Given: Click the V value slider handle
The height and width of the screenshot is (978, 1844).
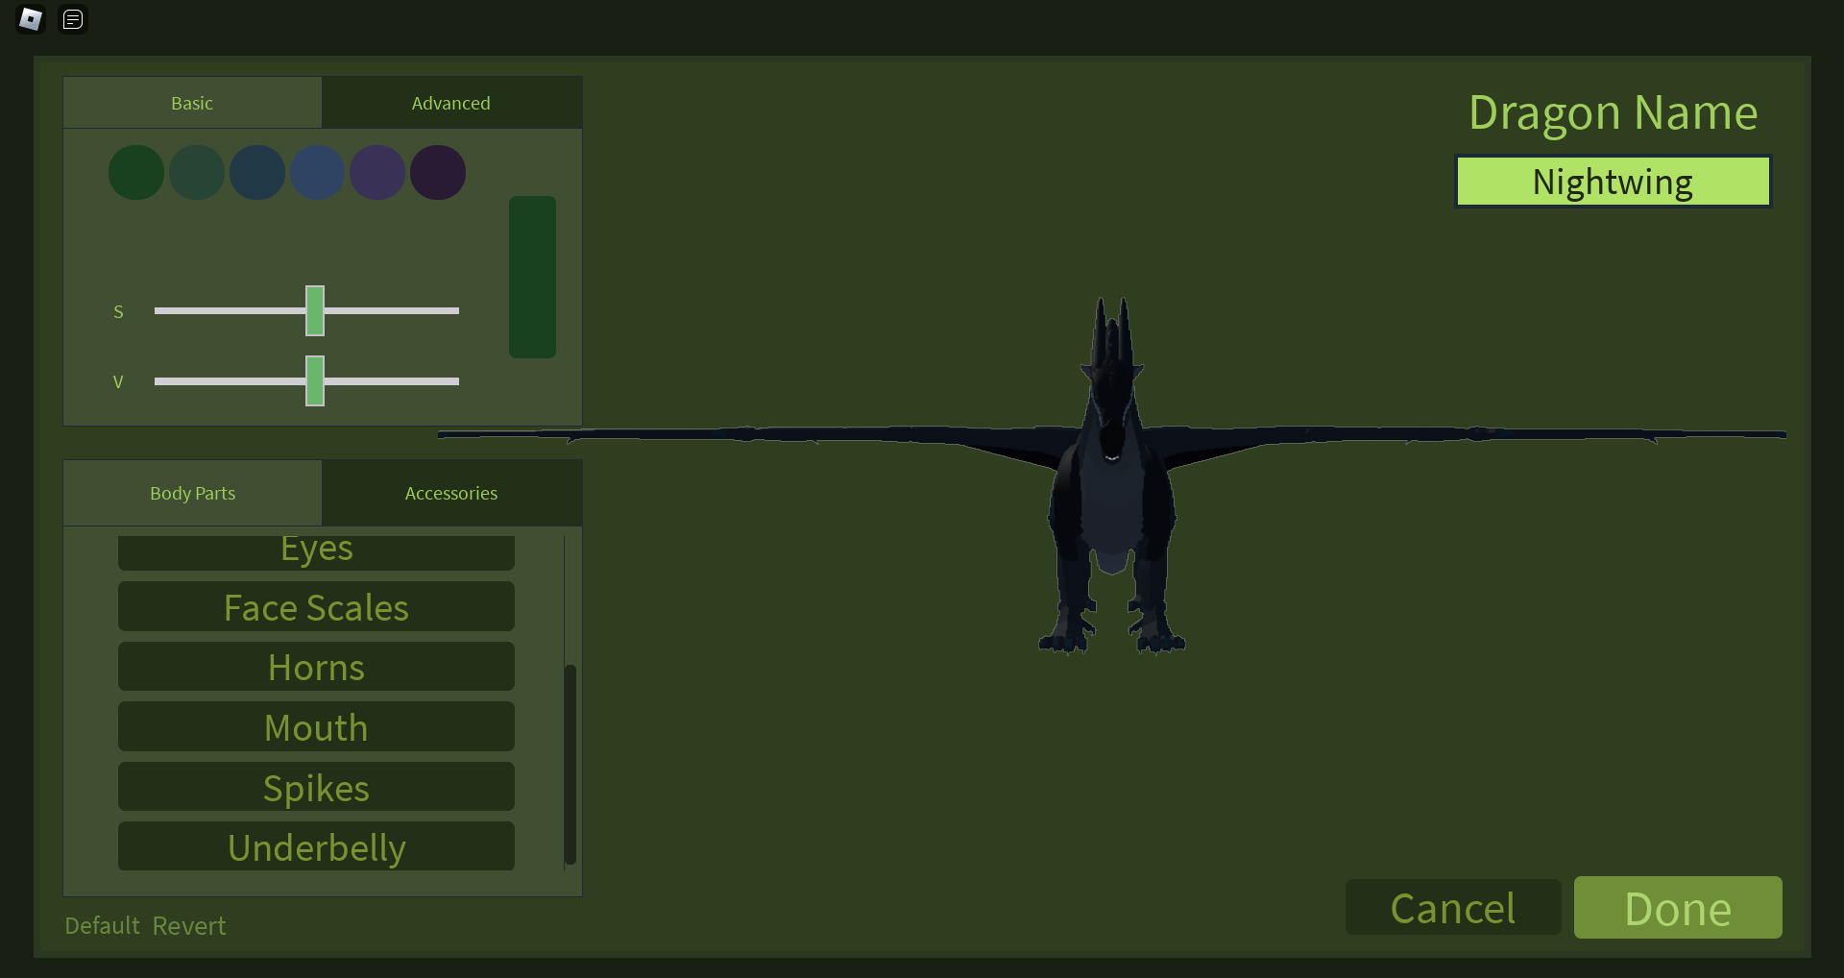Looking at the screenshot, I should (315, 380).
